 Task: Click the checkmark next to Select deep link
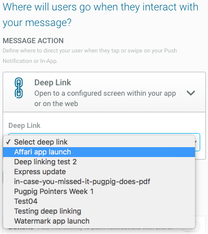coord(8,142)
